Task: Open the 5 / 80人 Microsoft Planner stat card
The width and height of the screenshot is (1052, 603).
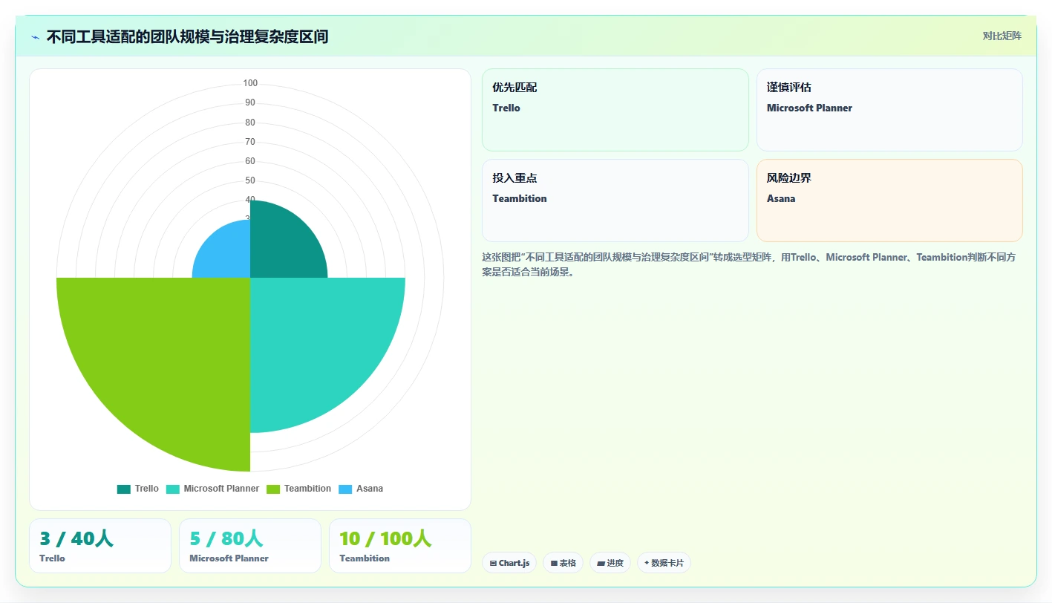Action: (250, 546)
